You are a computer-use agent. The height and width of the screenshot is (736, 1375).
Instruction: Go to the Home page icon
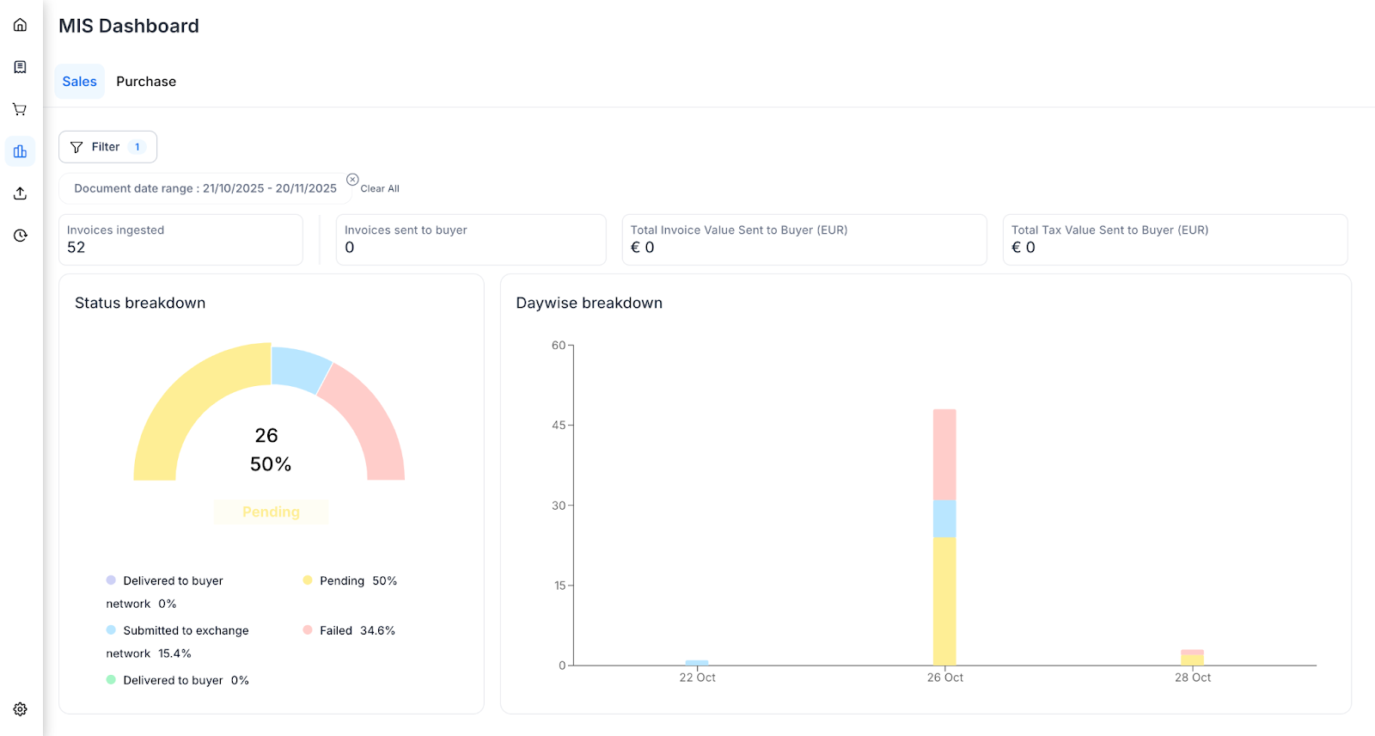[20, 25]
